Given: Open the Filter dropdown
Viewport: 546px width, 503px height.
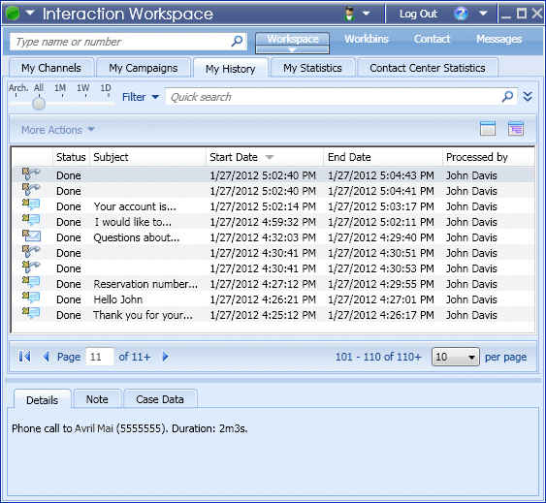Looking at the screenshot, I should pyautogui.click(x=141, y=97).
